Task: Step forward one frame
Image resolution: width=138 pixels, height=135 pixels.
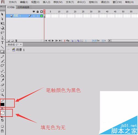Action: pyautogui.click(x=57, y=40)
